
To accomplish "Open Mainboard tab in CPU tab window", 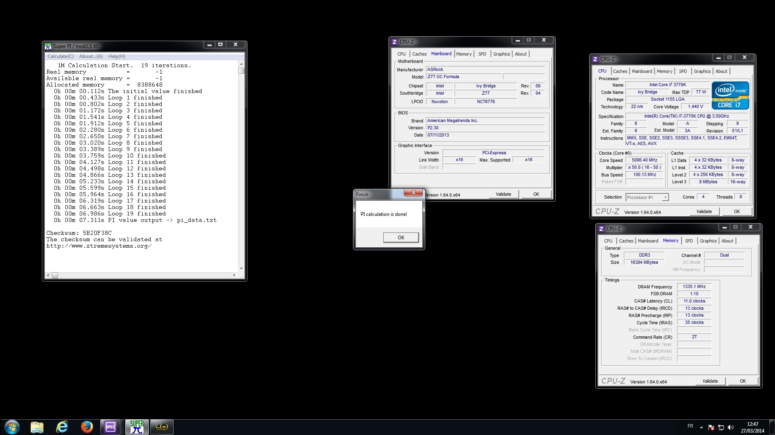I will [x=642, y=71].
